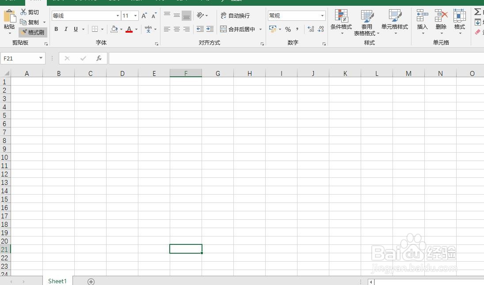Screen dimensions: 484x285
Task: Click Align Left icon
Action: pyautogui.click(x=167, y=29)
